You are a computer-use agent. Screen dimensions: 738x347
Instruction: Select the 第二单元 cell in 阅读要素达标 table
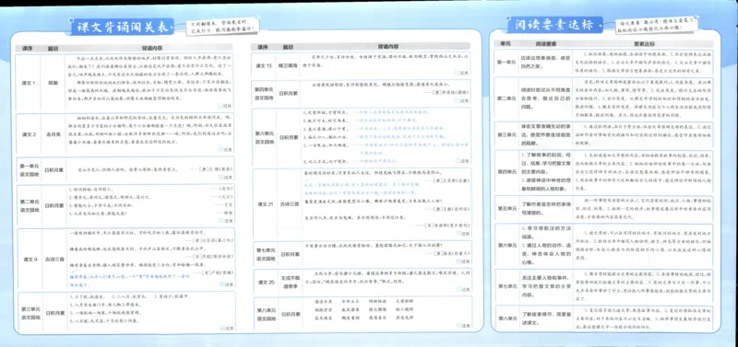tap(506, 98)
